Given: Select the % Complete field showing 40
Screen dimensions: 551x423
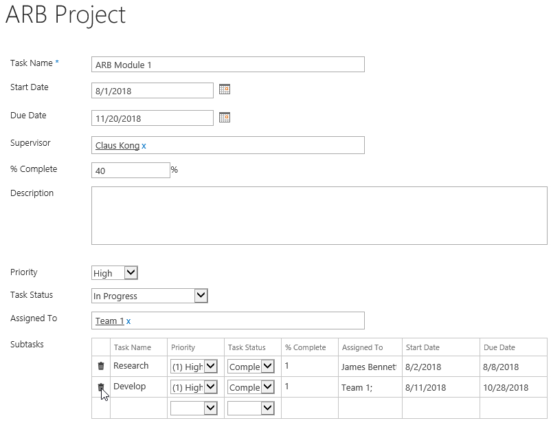Looking at the screenshot, I should [x=131, y=171].
